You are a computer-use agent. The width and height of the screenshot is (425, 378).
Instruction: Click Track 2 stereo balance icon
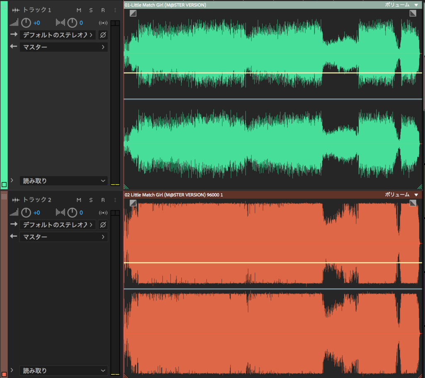click(x=61, y=213)
